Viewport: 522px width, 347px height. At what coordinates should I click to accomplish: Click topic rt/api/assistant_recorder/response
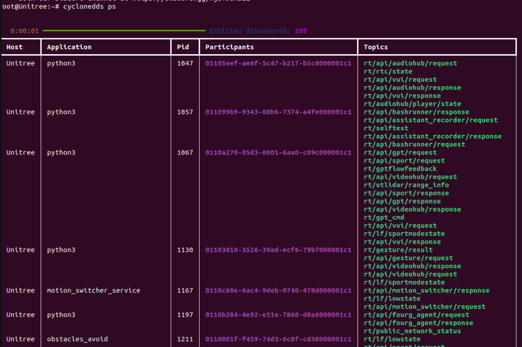[432, 136]
